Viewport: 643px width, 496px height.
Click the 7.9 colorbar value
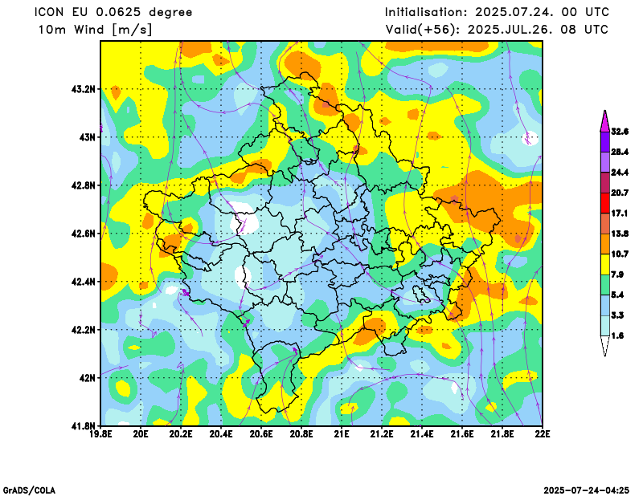point(617,274)
